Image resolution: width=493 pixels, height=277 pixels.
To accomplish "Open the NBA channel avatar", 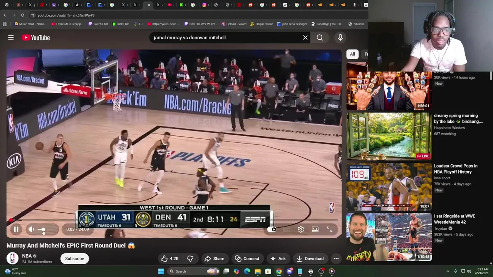I will pos(12,258).
